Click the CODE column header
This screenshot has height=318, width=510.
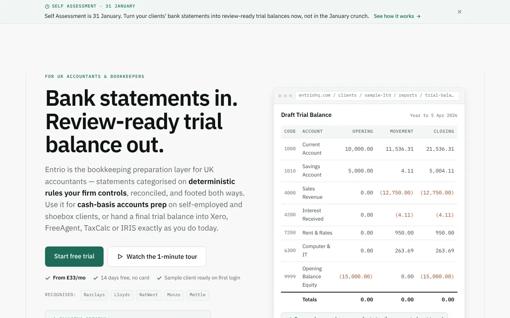(x=290, y=131)
